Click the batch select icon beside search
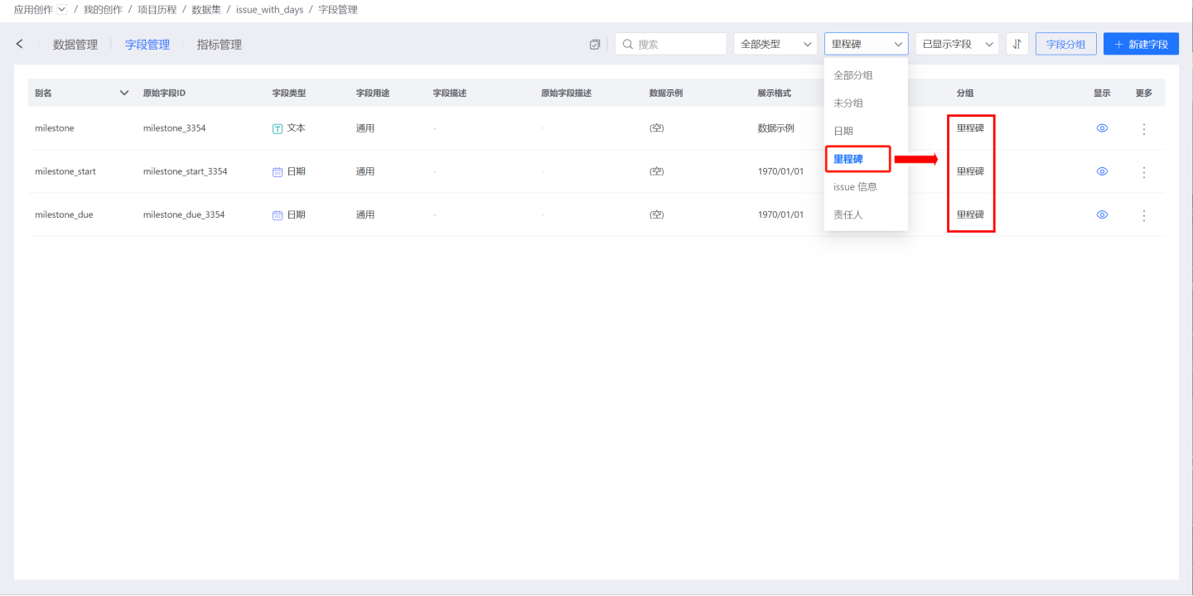 (x=595, y=45)
